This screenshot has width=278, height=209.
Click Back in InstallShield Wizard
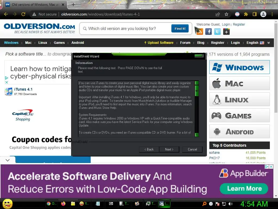[149, 149]
